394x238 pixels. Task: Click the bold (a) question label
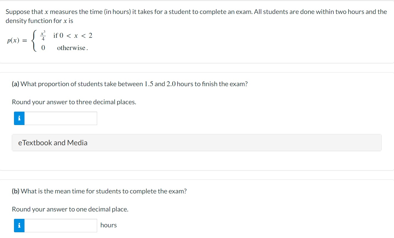pos(15,84)
